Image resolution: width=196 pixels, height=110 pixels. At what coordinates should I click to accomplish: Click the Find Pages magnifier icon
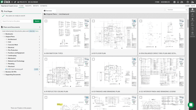point(2,11)
